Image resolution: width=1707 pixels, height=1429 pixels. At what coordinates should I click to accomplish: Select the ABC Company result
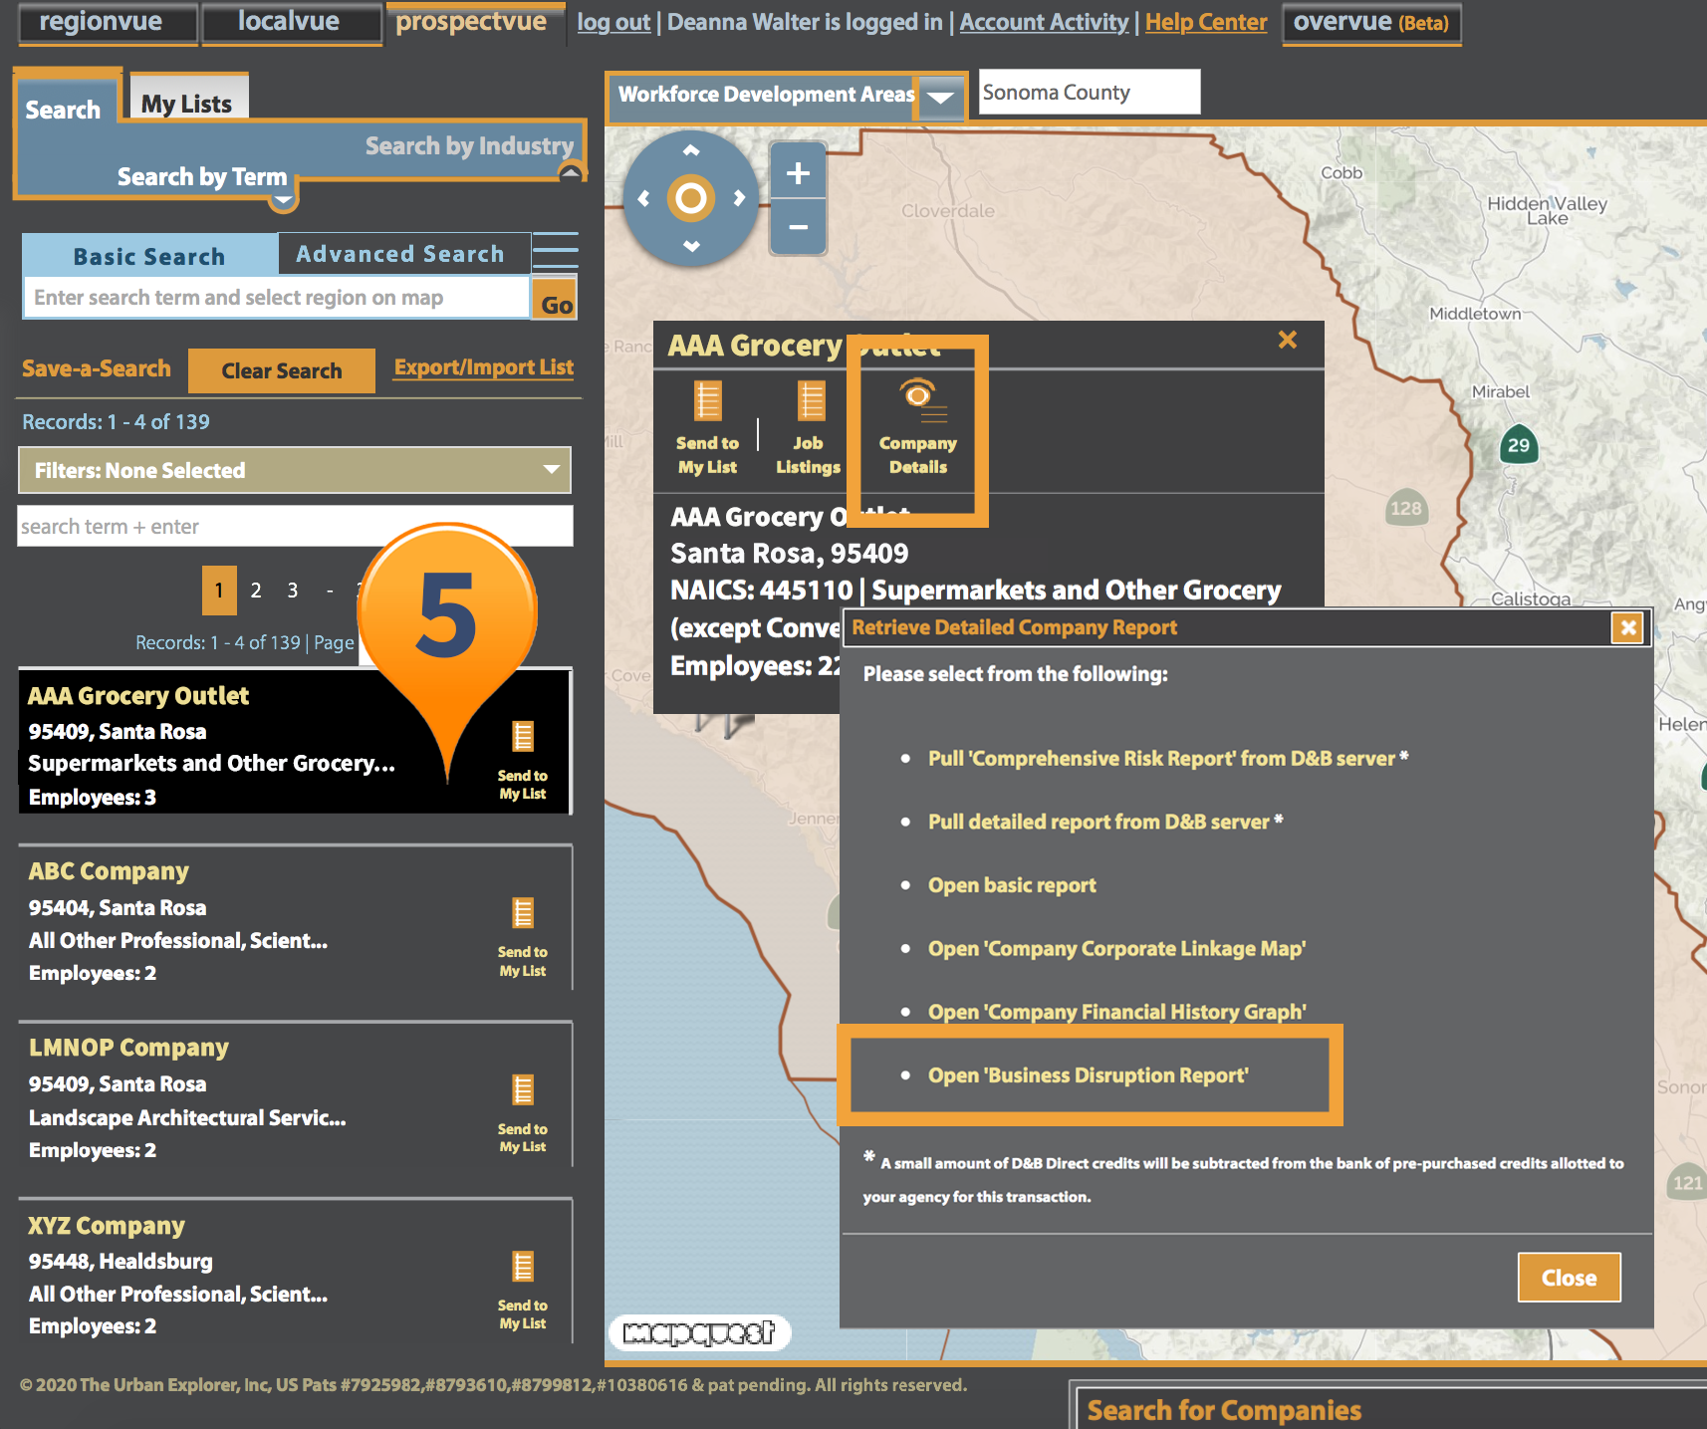click(x=295, y=918)
